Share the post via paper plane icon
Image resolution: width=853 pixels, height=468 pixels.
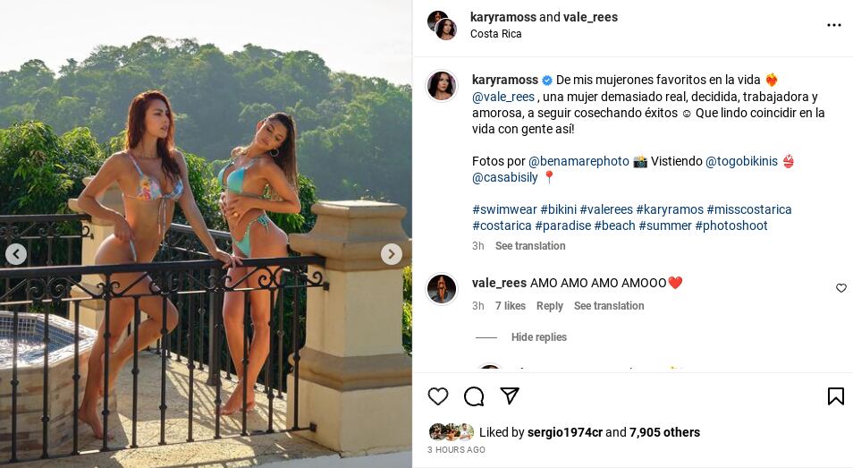click(510, 396)
